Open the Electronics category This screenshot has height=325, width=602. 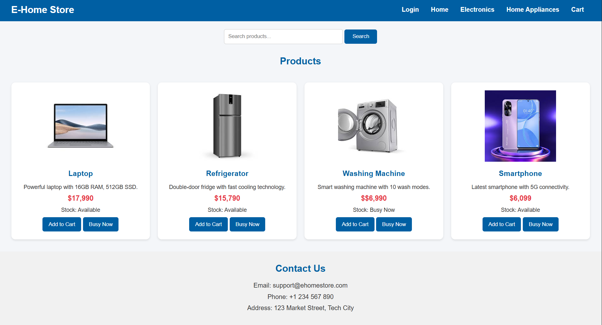pyautogui.click(x=477, y=10)
